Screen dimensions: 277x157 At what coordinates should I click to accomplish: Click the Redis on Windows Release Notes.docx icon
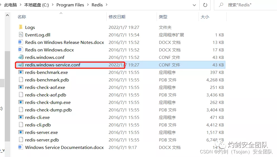21,42
